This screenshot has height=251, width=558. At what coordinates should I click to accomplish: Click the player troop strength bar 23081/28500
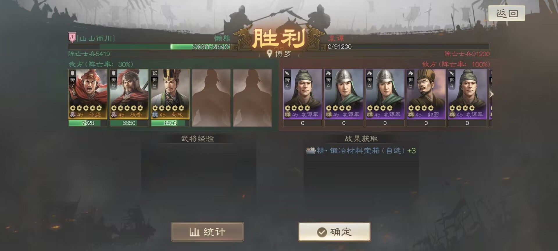(150, 47)
